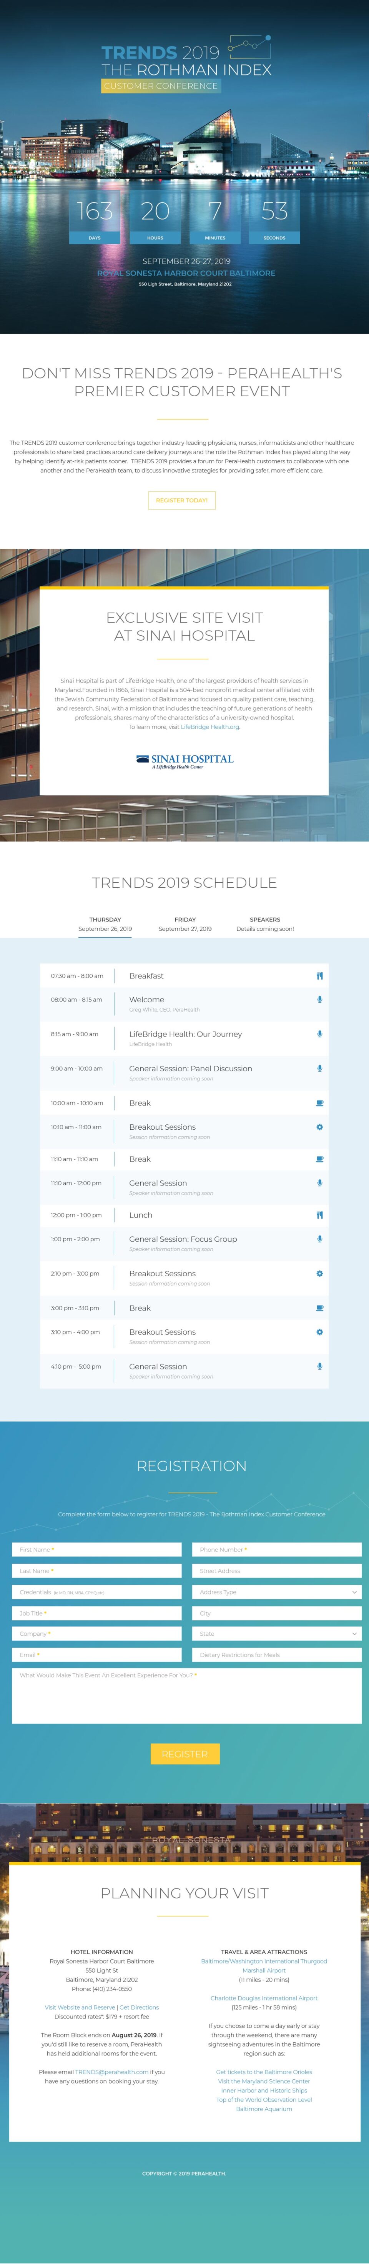Click the microphone icon for Panel Discussion
Viewport: 369px width, 2264px height.
click(320, 1068)
